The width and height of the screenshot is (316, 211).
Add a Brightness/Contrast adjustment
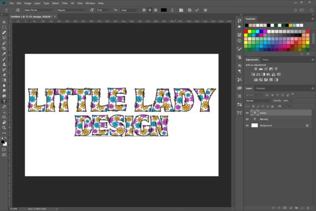tap(256, 69)
